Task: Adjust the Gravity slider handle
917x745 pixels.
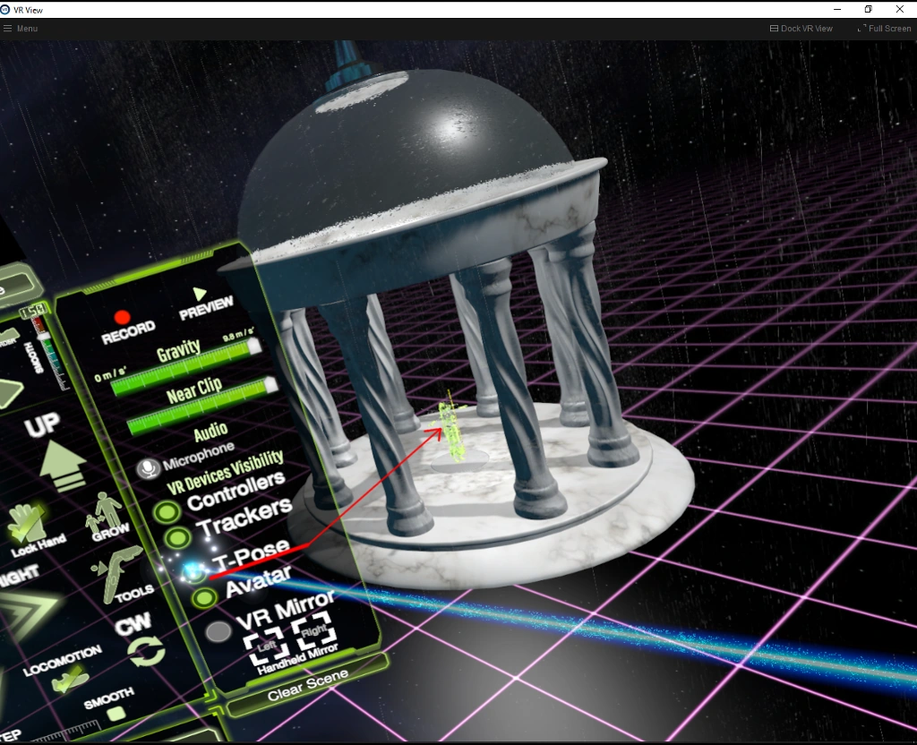Action: 254,347
